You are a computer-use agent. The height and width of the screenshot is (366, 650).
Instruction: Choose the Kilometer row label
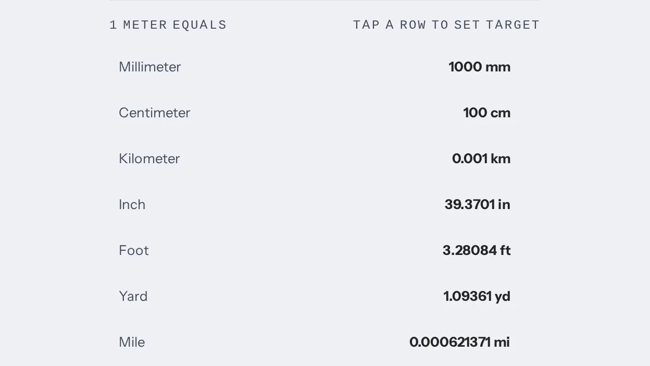(x=149, y=158)
